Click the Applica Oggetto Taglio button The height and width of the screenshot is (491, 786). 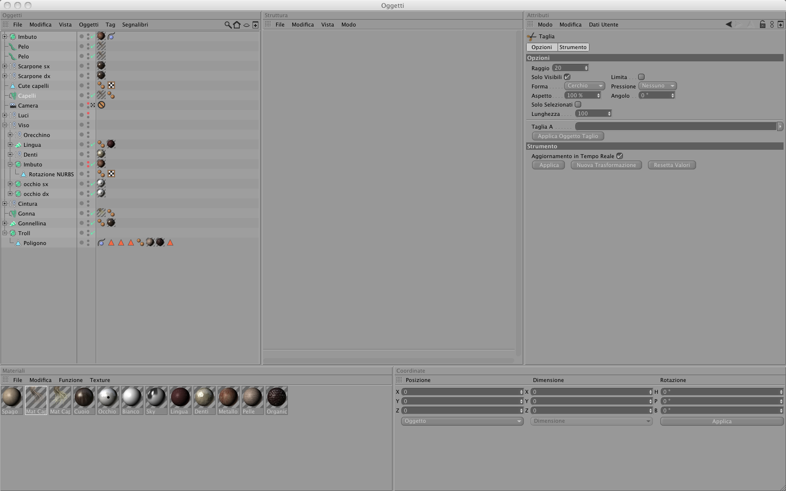[x=568, y=136]
